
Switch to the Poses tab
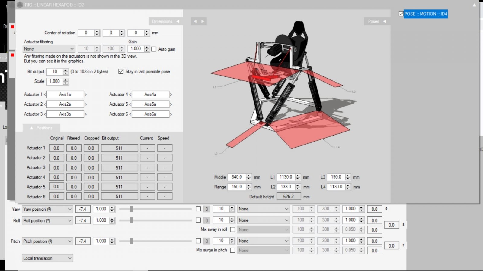click(x=376, y=21)
